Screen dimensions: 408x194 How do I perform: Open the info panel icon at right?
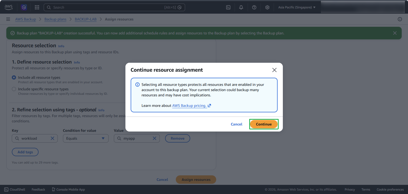click(400, 19)
